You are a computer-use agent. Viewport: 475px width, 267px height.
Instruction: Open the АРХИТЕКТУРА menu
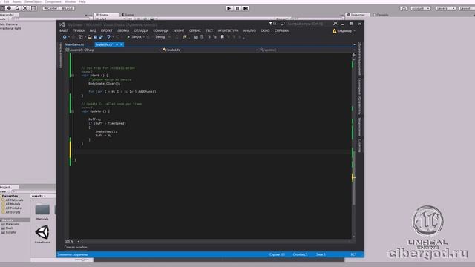point(228,30)
